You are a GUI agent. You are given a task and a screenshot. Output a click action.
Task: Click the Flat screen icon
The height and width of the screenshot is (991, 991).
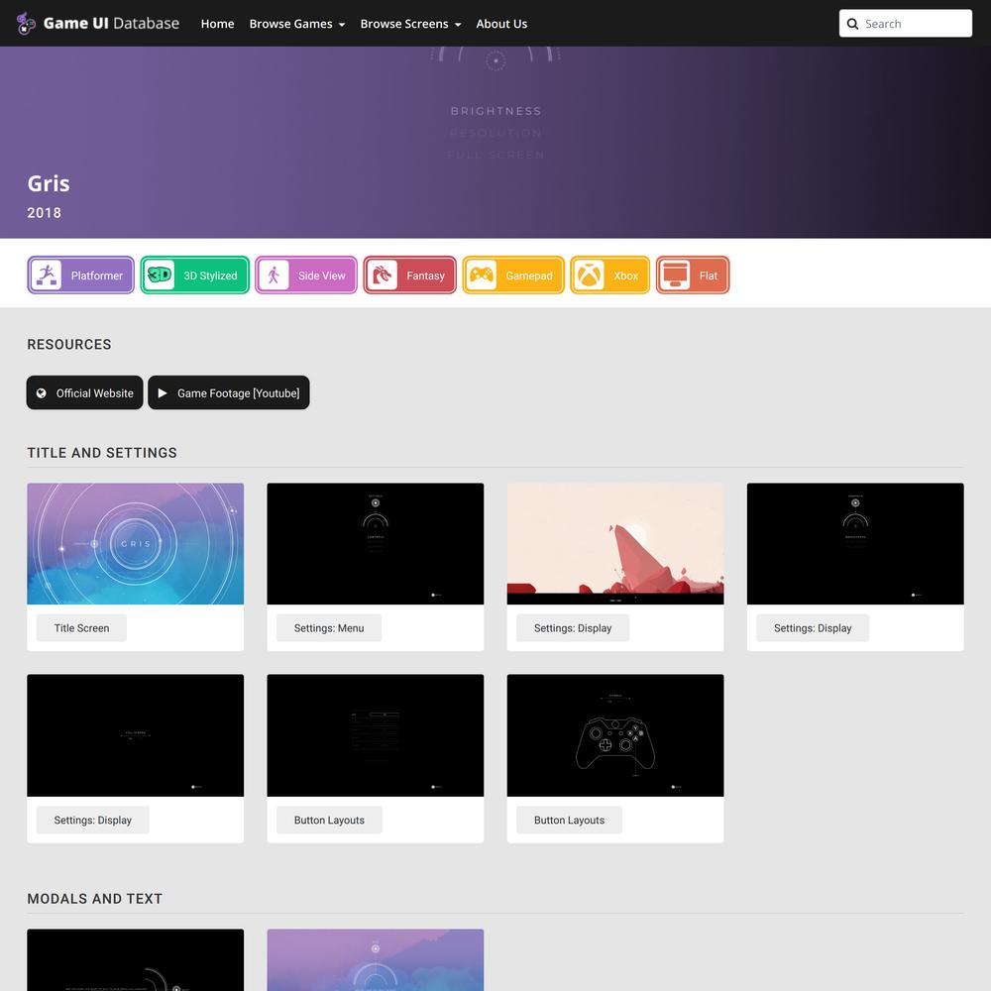(675, 275)
